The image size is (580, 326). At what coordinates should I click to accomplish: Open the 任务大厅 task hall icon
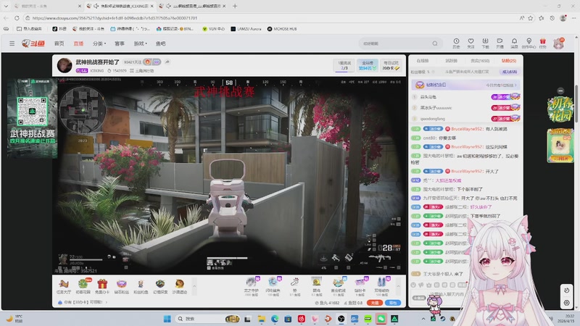click(64, 286)
